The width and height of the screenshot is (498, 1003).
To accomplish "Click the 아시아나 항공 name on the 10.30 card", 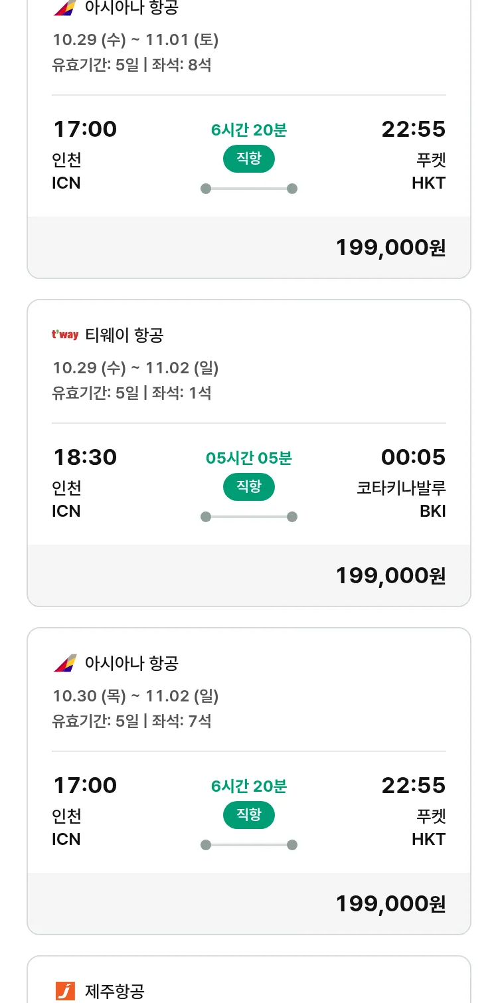I will pyautogui.click(x=131, y=663).
